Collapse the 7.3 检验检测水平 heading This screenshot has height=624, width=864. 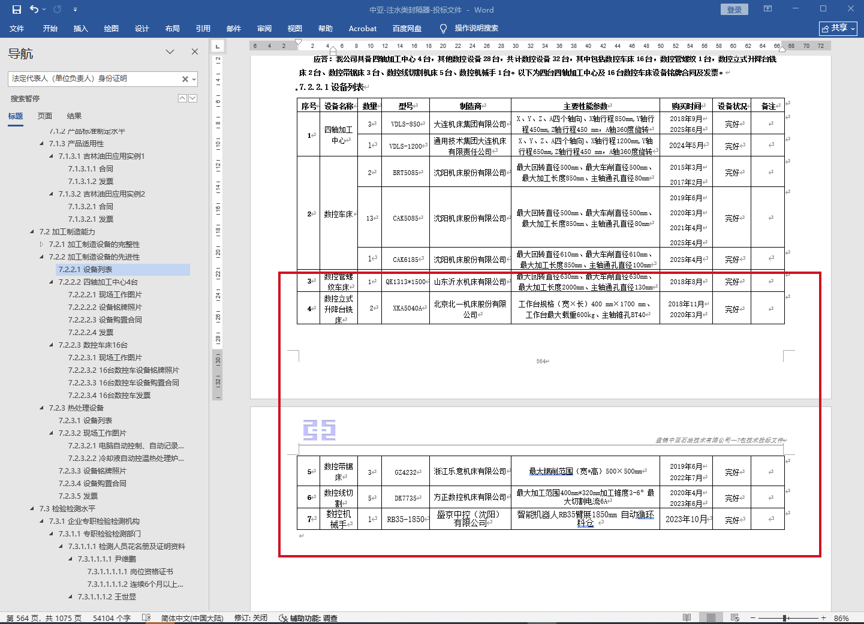click(32, 509)
